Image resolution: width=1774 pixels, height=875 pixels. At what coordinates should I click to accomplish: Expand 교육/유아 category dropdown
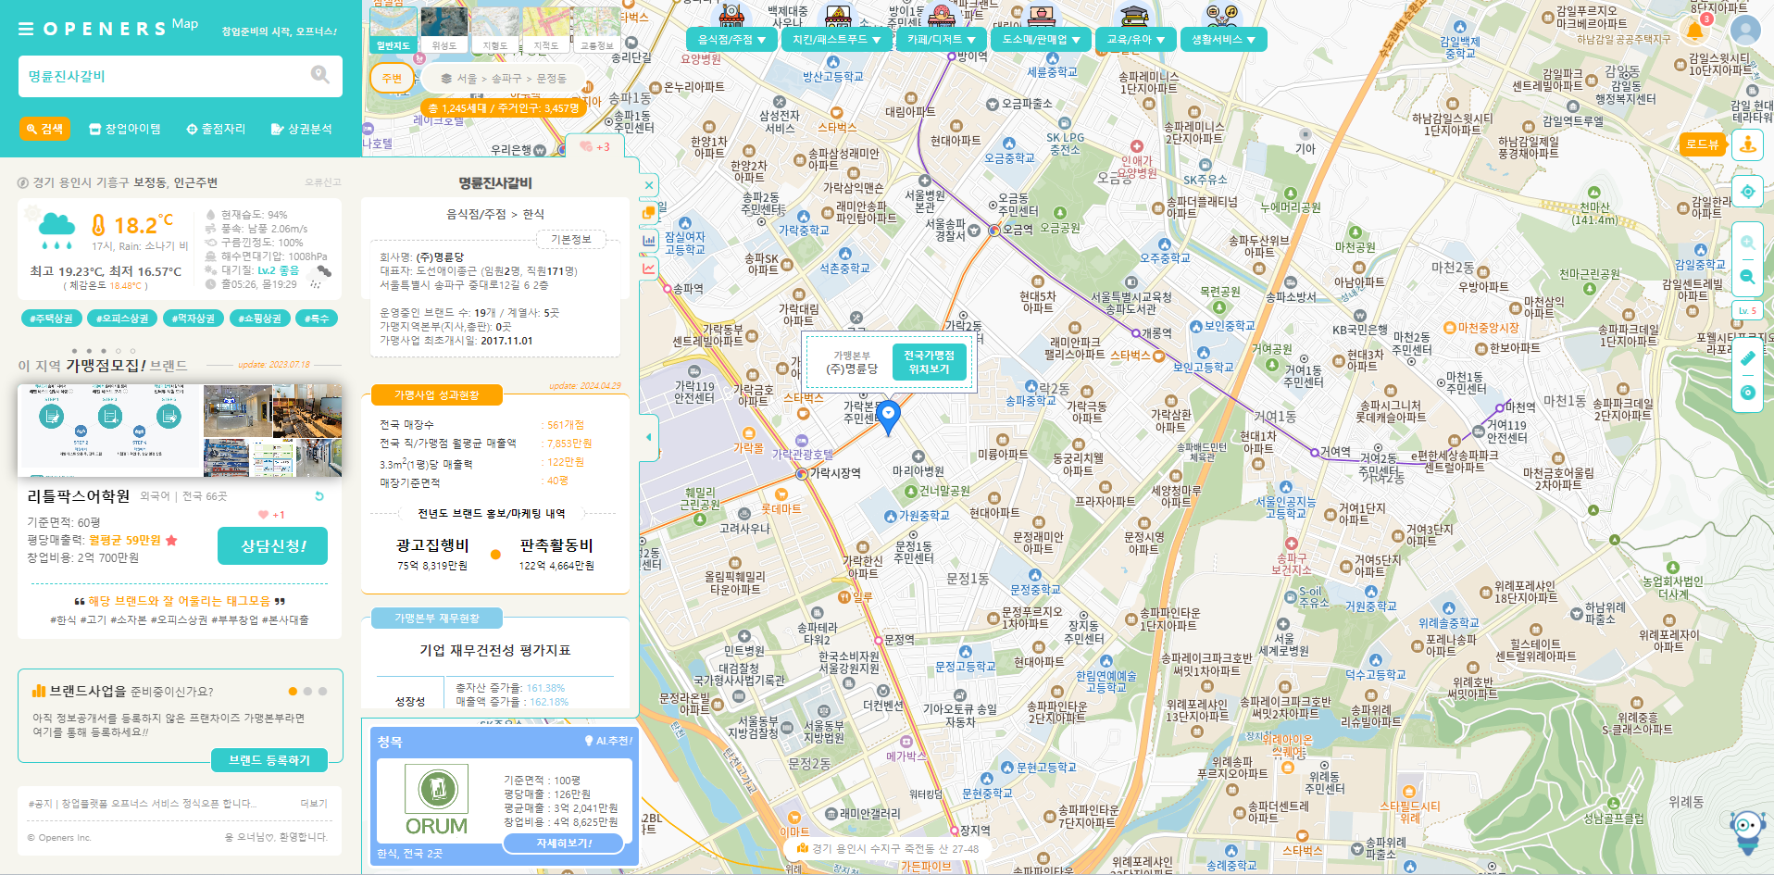pyautogui.click(x=1136, y=40)
